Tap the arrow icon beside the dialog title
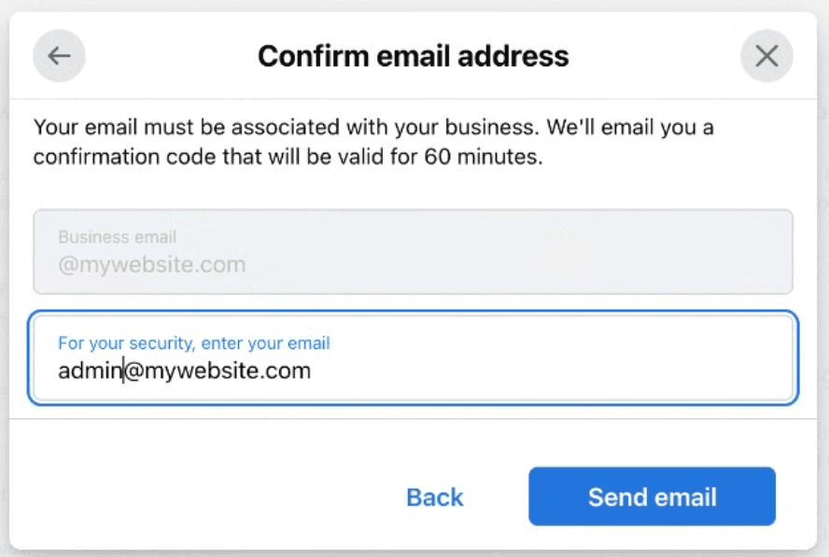This screenshot has width=829, height=557. 58,56
